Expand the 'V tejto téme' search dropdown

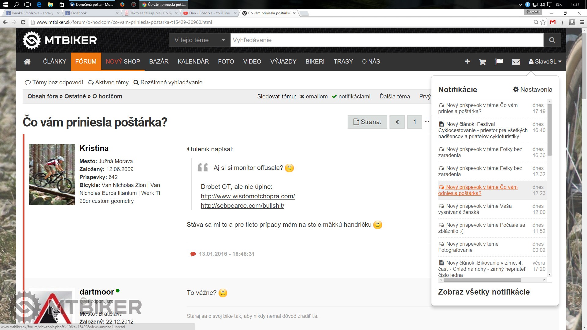(x=199, y=40)
